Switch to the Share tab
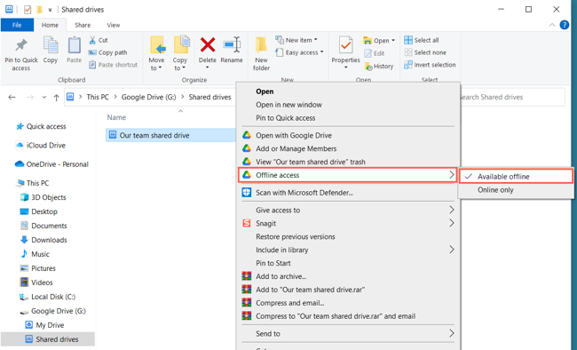 (x=83, y=25)
